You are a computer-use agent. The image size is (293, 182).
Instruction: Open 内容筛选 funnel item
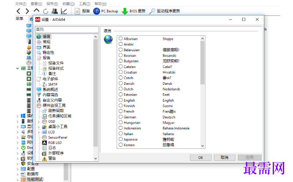(x=47, y=95)
